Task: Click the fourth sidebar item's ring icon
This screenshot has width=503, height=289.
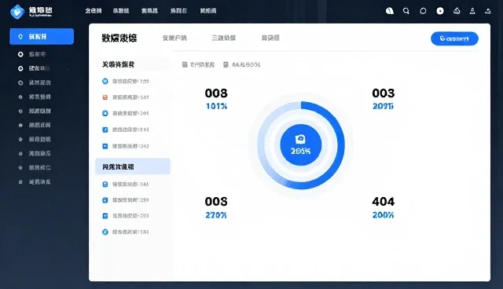Action: [20, 82]
